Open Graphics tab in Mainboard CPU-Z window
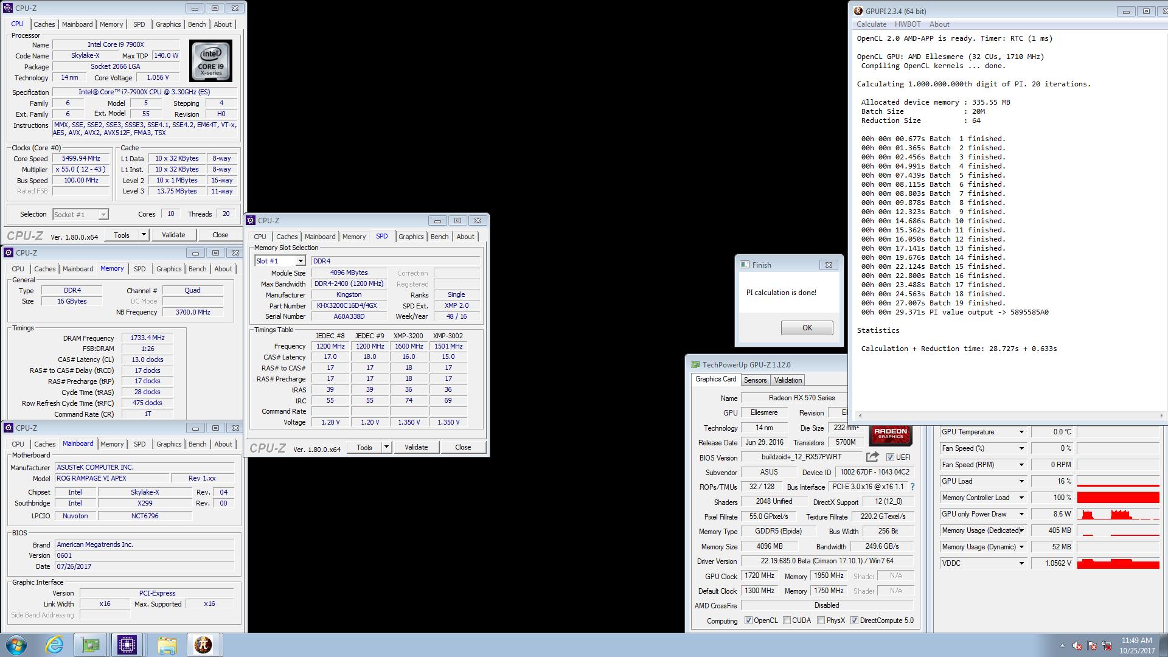 [169, 444]
